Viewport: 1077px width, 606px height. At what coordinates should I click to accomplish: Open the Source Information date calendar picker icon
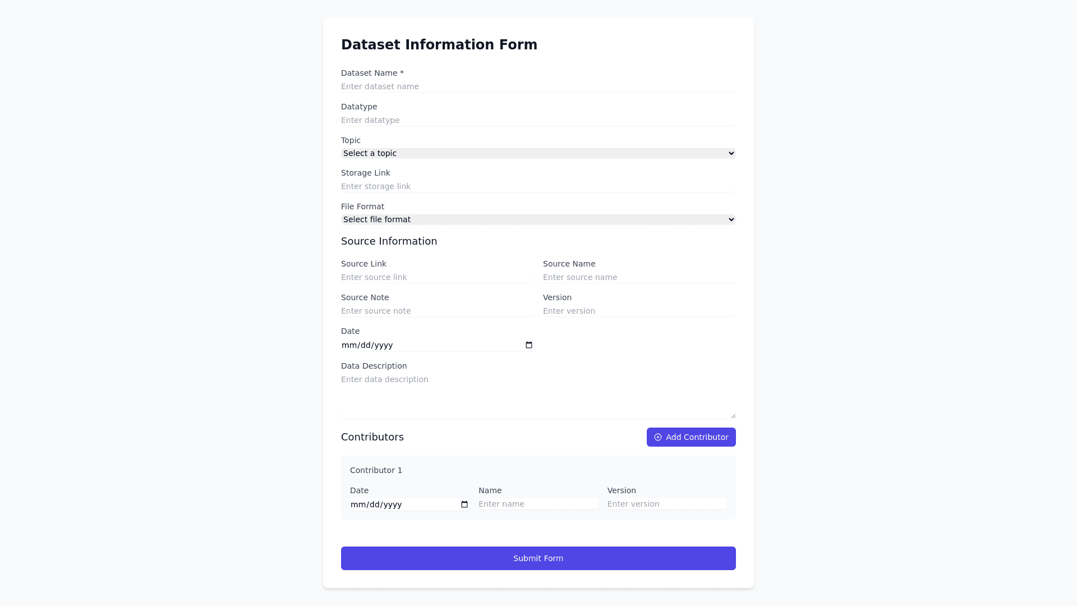[x=528, y=345]
